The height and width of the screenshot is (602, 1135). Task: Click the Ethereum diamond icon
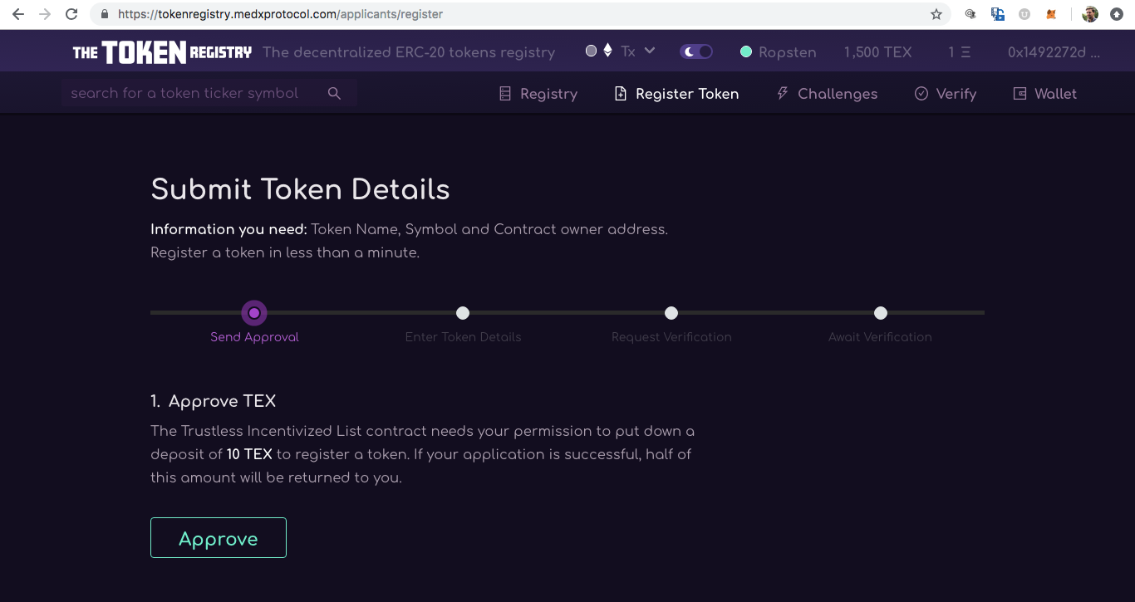[607, 51]
